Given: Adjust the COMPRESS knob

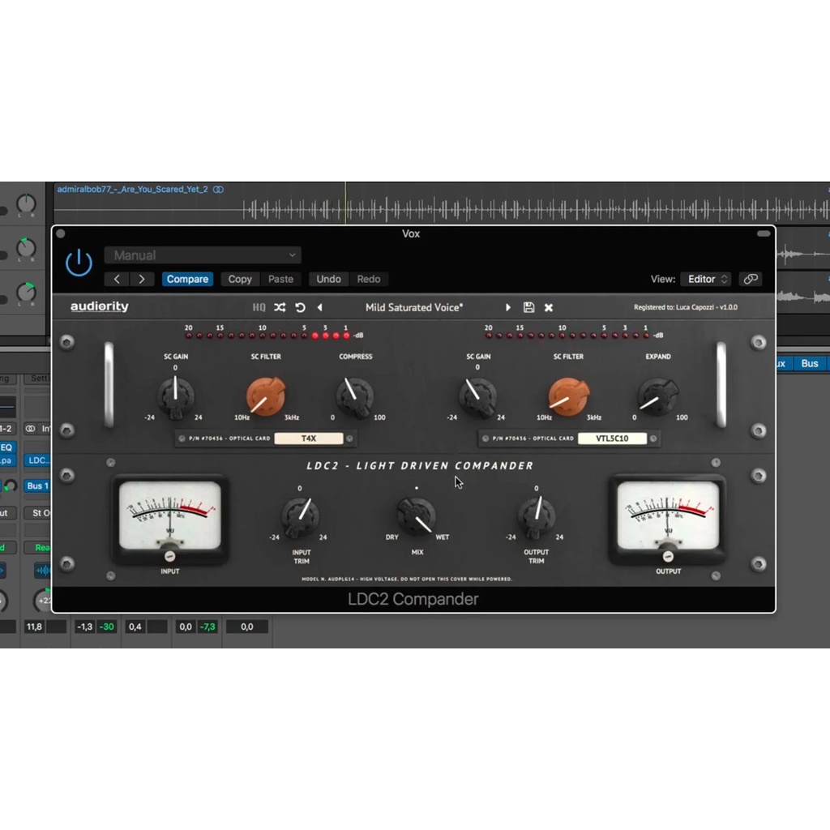Looking at the screenshot, I should [355, 396].
